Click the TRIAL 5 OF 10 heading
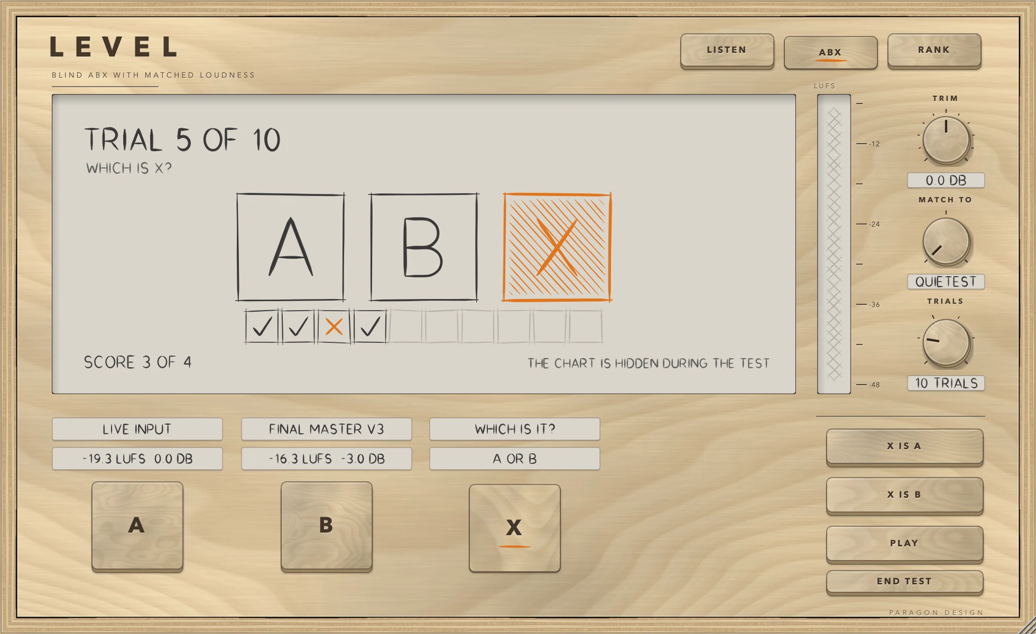This screenshot has height=634, width=1036. pos(183,140)
